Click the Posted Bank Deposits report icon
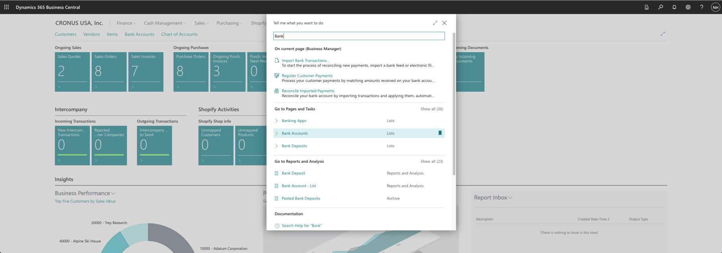 point(277,198)
